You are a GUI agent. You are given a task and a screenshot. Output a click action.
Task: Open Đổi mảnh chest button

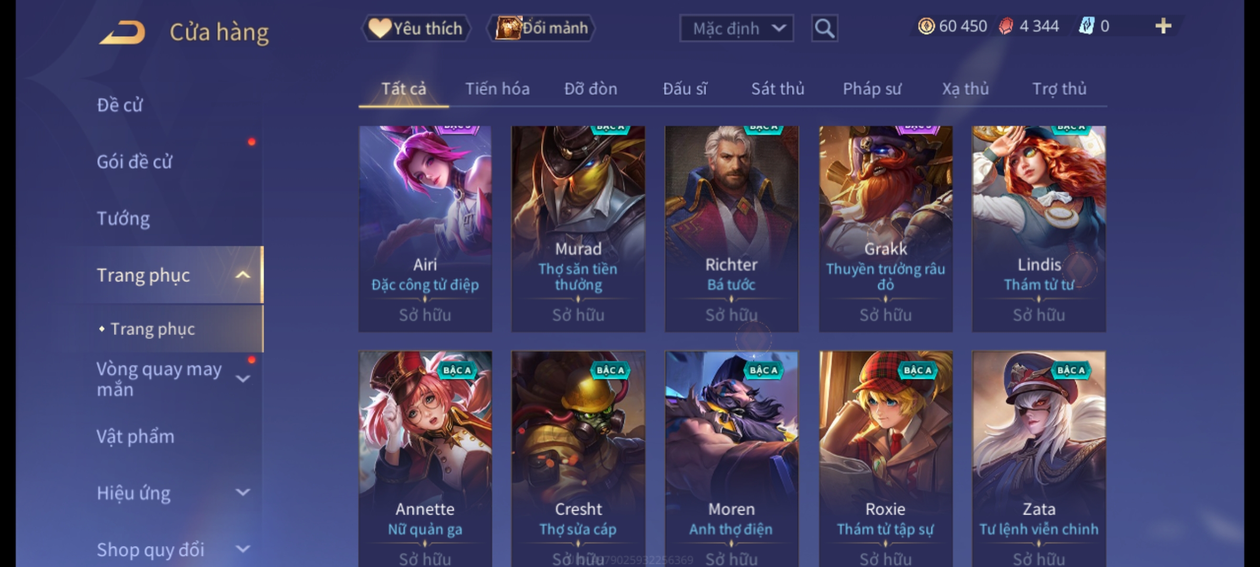point(541,28)
